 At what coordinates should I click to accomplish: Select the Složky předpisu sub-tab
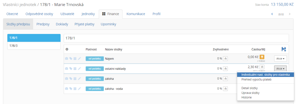pos(18,24)
